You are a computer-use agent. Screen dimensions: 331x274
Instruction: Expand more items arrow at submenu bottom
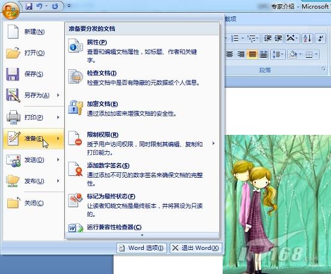pyautogui.click(x=142, y=235)
